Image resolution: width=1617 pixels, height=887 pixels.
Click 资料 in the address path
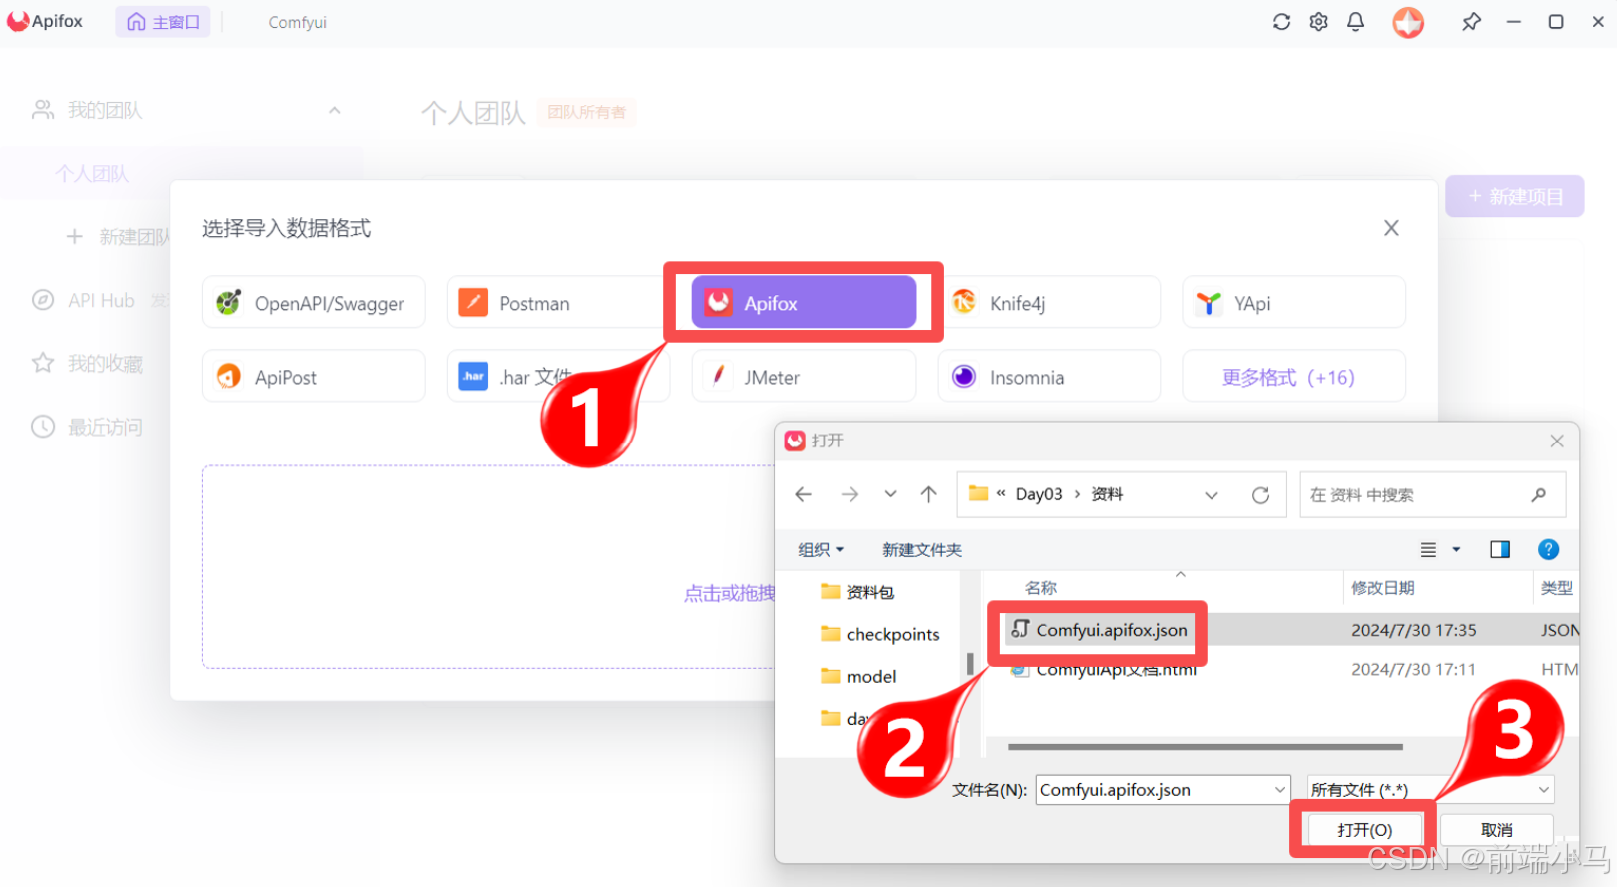[x=1107, y=494]
